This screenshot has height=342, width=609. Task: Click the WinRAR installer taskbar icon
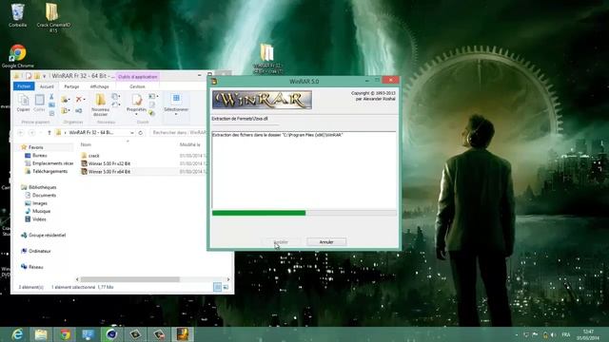tap(183, 334)
